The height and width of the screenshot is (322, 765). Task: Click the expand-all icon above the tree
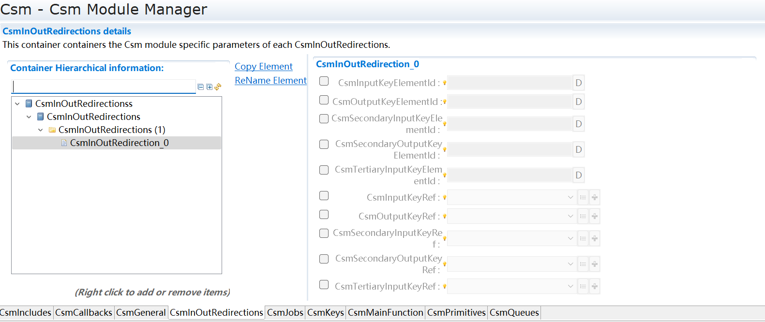[209, 87]
